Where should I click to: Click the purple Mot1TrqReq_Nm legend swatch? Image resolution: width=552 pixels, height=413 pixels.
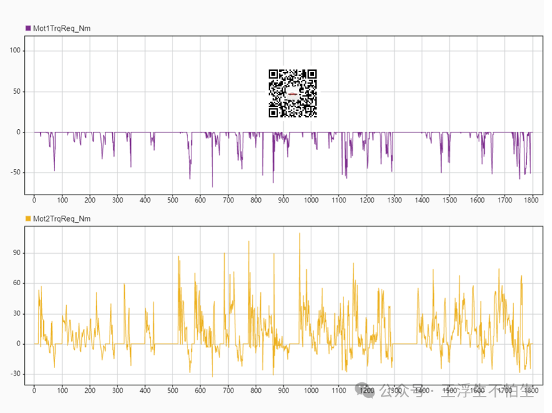click(28, 28)
